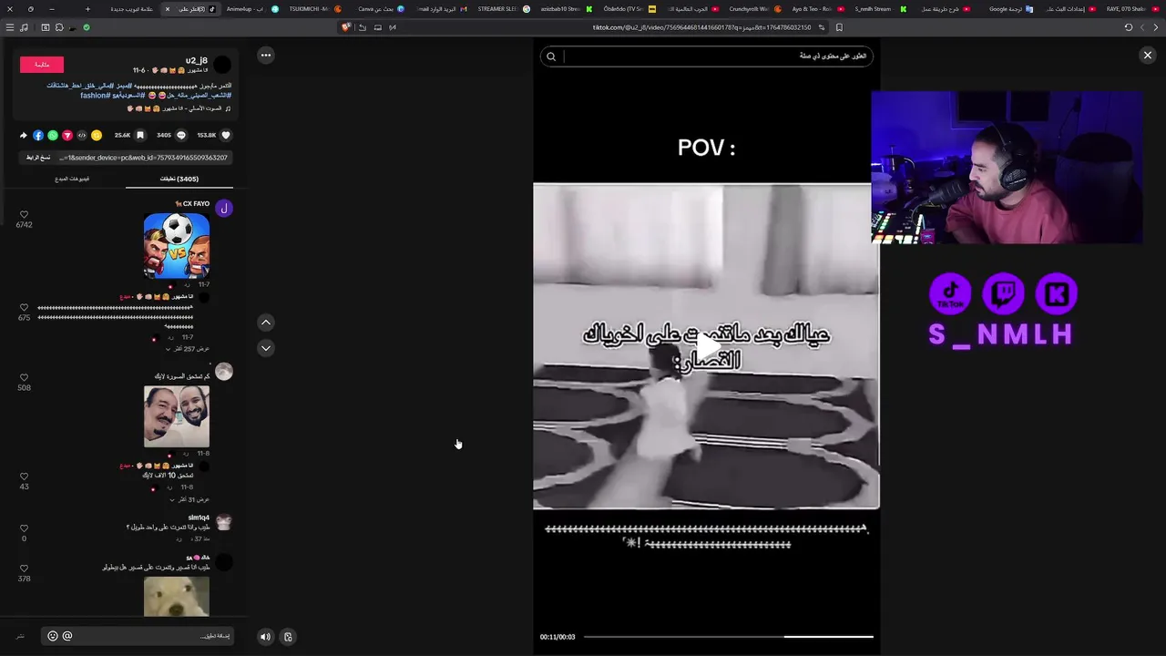Open CX FAYO's profile
1166x656 pixels.
[x=192, y=204]
